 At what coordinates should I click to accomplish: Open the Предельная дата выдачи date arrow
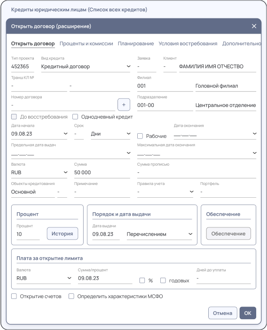pyautogui.click(x=128, y=153)
